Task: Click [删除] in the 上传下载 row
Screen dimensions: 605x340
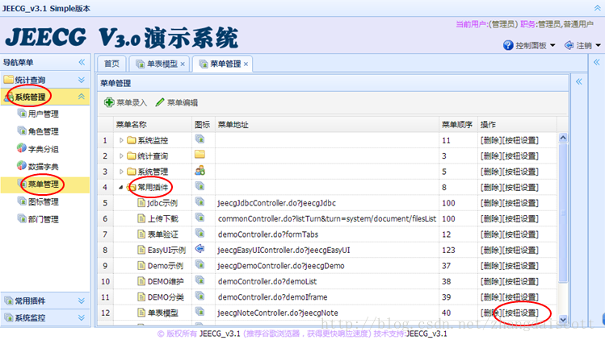Action: [x=490, y=218]
